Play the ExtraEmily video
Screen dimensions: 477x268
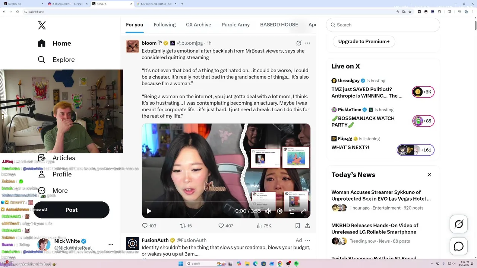tap(149, 211)
